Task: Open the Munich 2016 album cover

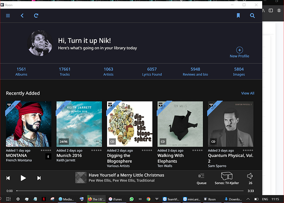Action: [x=79, y=124]
